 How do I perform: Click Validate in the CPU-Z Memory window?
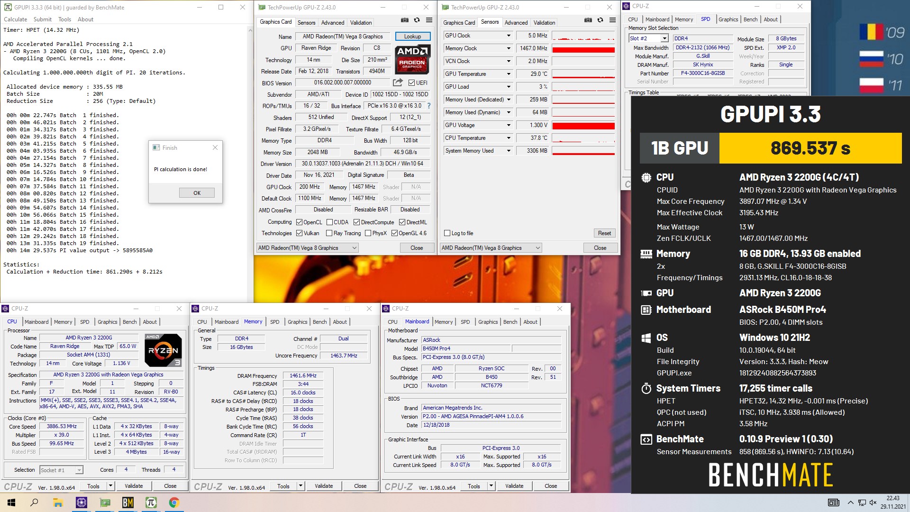point(324,486)
